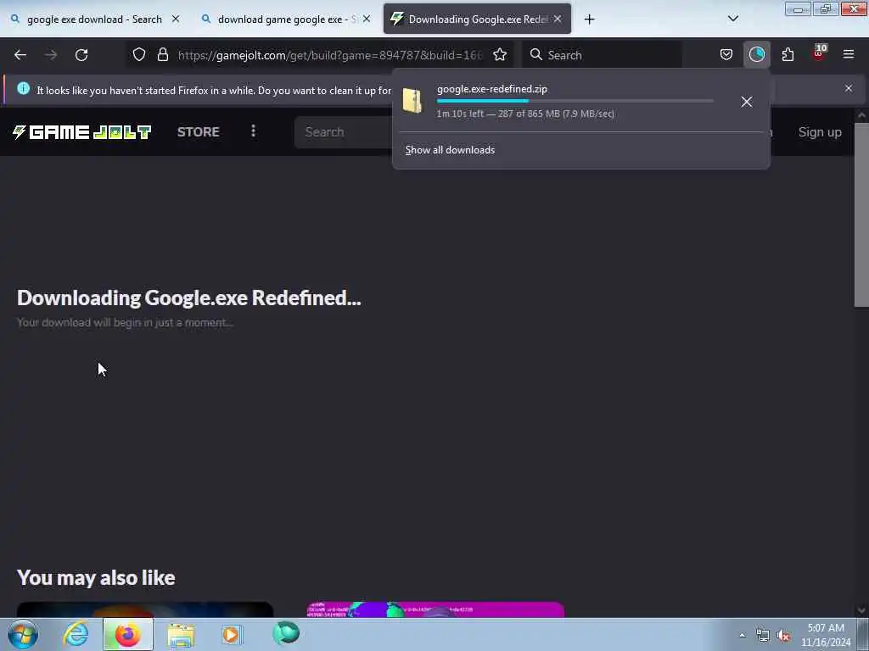Click the green round taskbar app icon
The image size is (869, 651).
(x=286, y=633)
